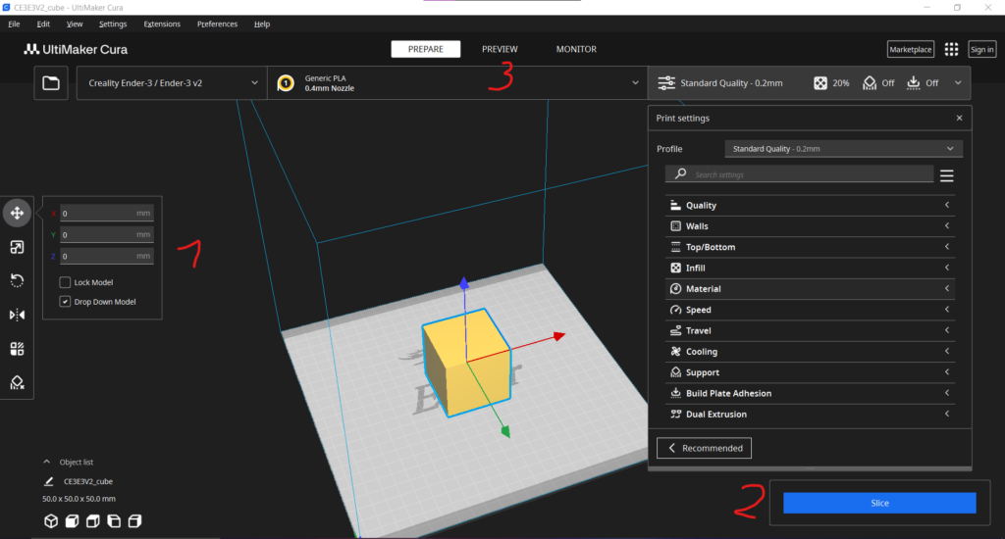Open file folder icon

tap(51, 83)
